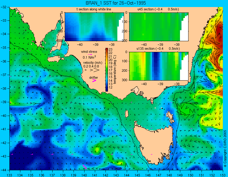228x177 pixels.
Task: Click the magenta drifter track near longitude 140
Action: point(85,167)
